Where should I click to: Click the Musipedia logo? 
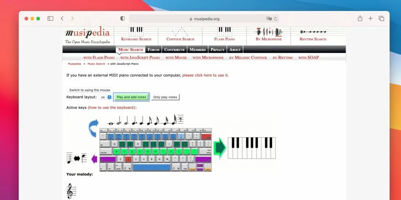click(87, 35)
